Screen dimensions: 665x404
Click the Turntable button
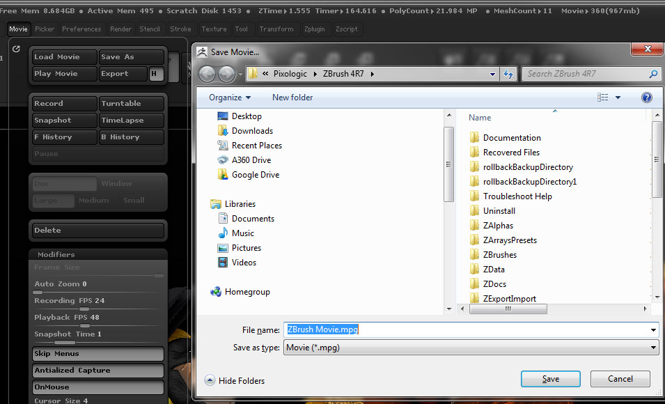[132, 104]
